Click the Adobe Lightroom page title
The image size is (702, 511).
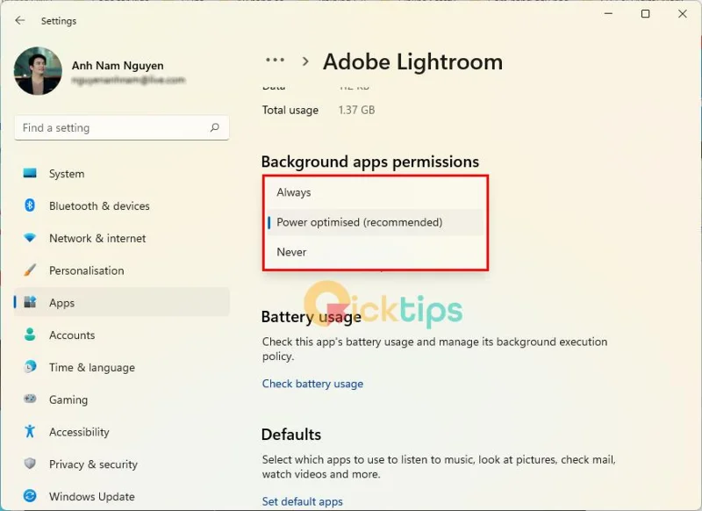(x=412, y=61)
